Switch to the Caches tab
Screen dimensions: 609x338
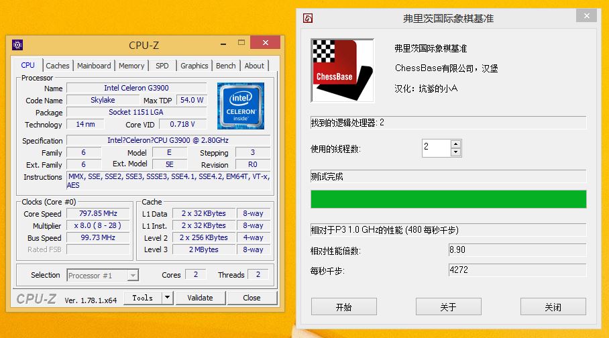tap(58, 66)
